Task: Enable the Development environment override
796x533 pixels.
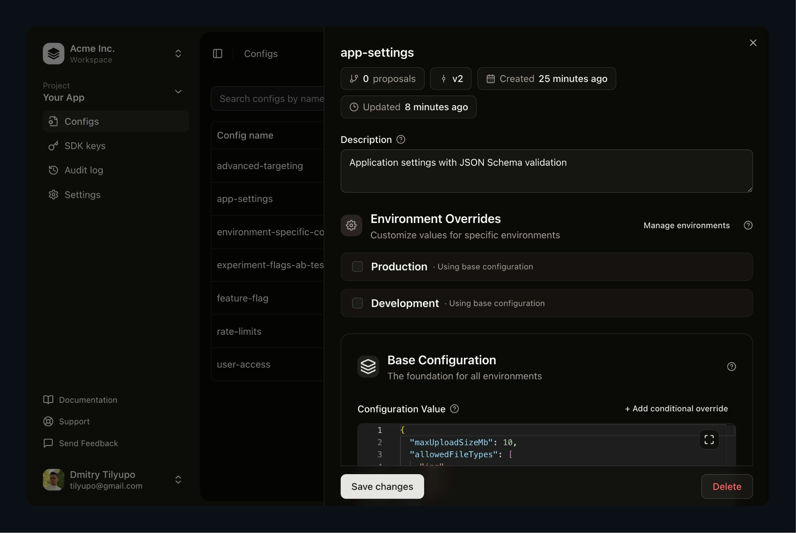Action: click(357, 303)
